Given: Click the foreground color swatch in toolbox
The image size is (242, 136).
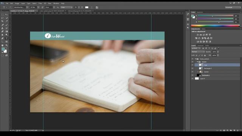Looking at the screenshot, I should pos(3,49).
